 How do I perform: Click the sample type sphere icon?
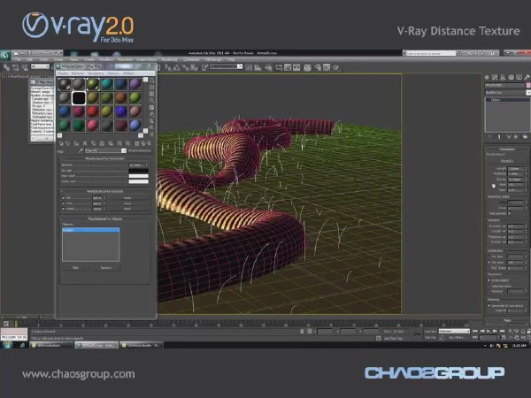click(151, 80)
